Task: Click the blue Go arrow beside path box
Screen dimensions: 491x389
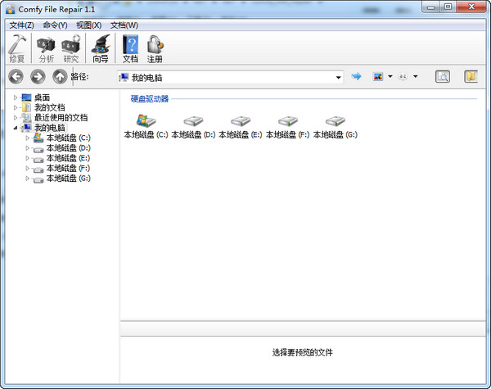Action: click(x=356, y=76)
